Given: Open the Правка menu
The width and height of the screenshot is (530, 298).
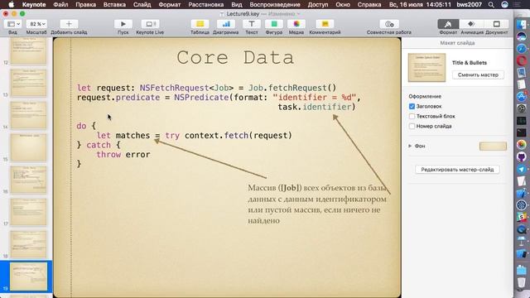Looking at the screenshot, I should (x=85, y=5).
